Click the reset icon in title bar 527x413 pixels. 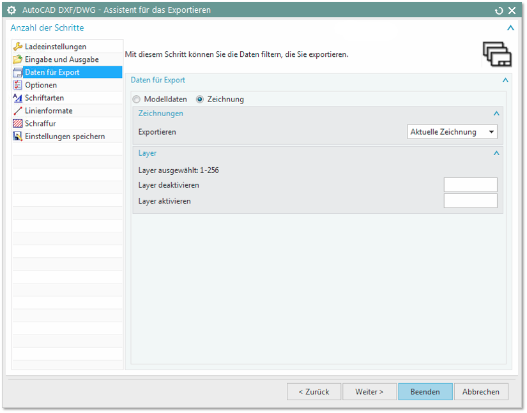(x=499, y=10)
